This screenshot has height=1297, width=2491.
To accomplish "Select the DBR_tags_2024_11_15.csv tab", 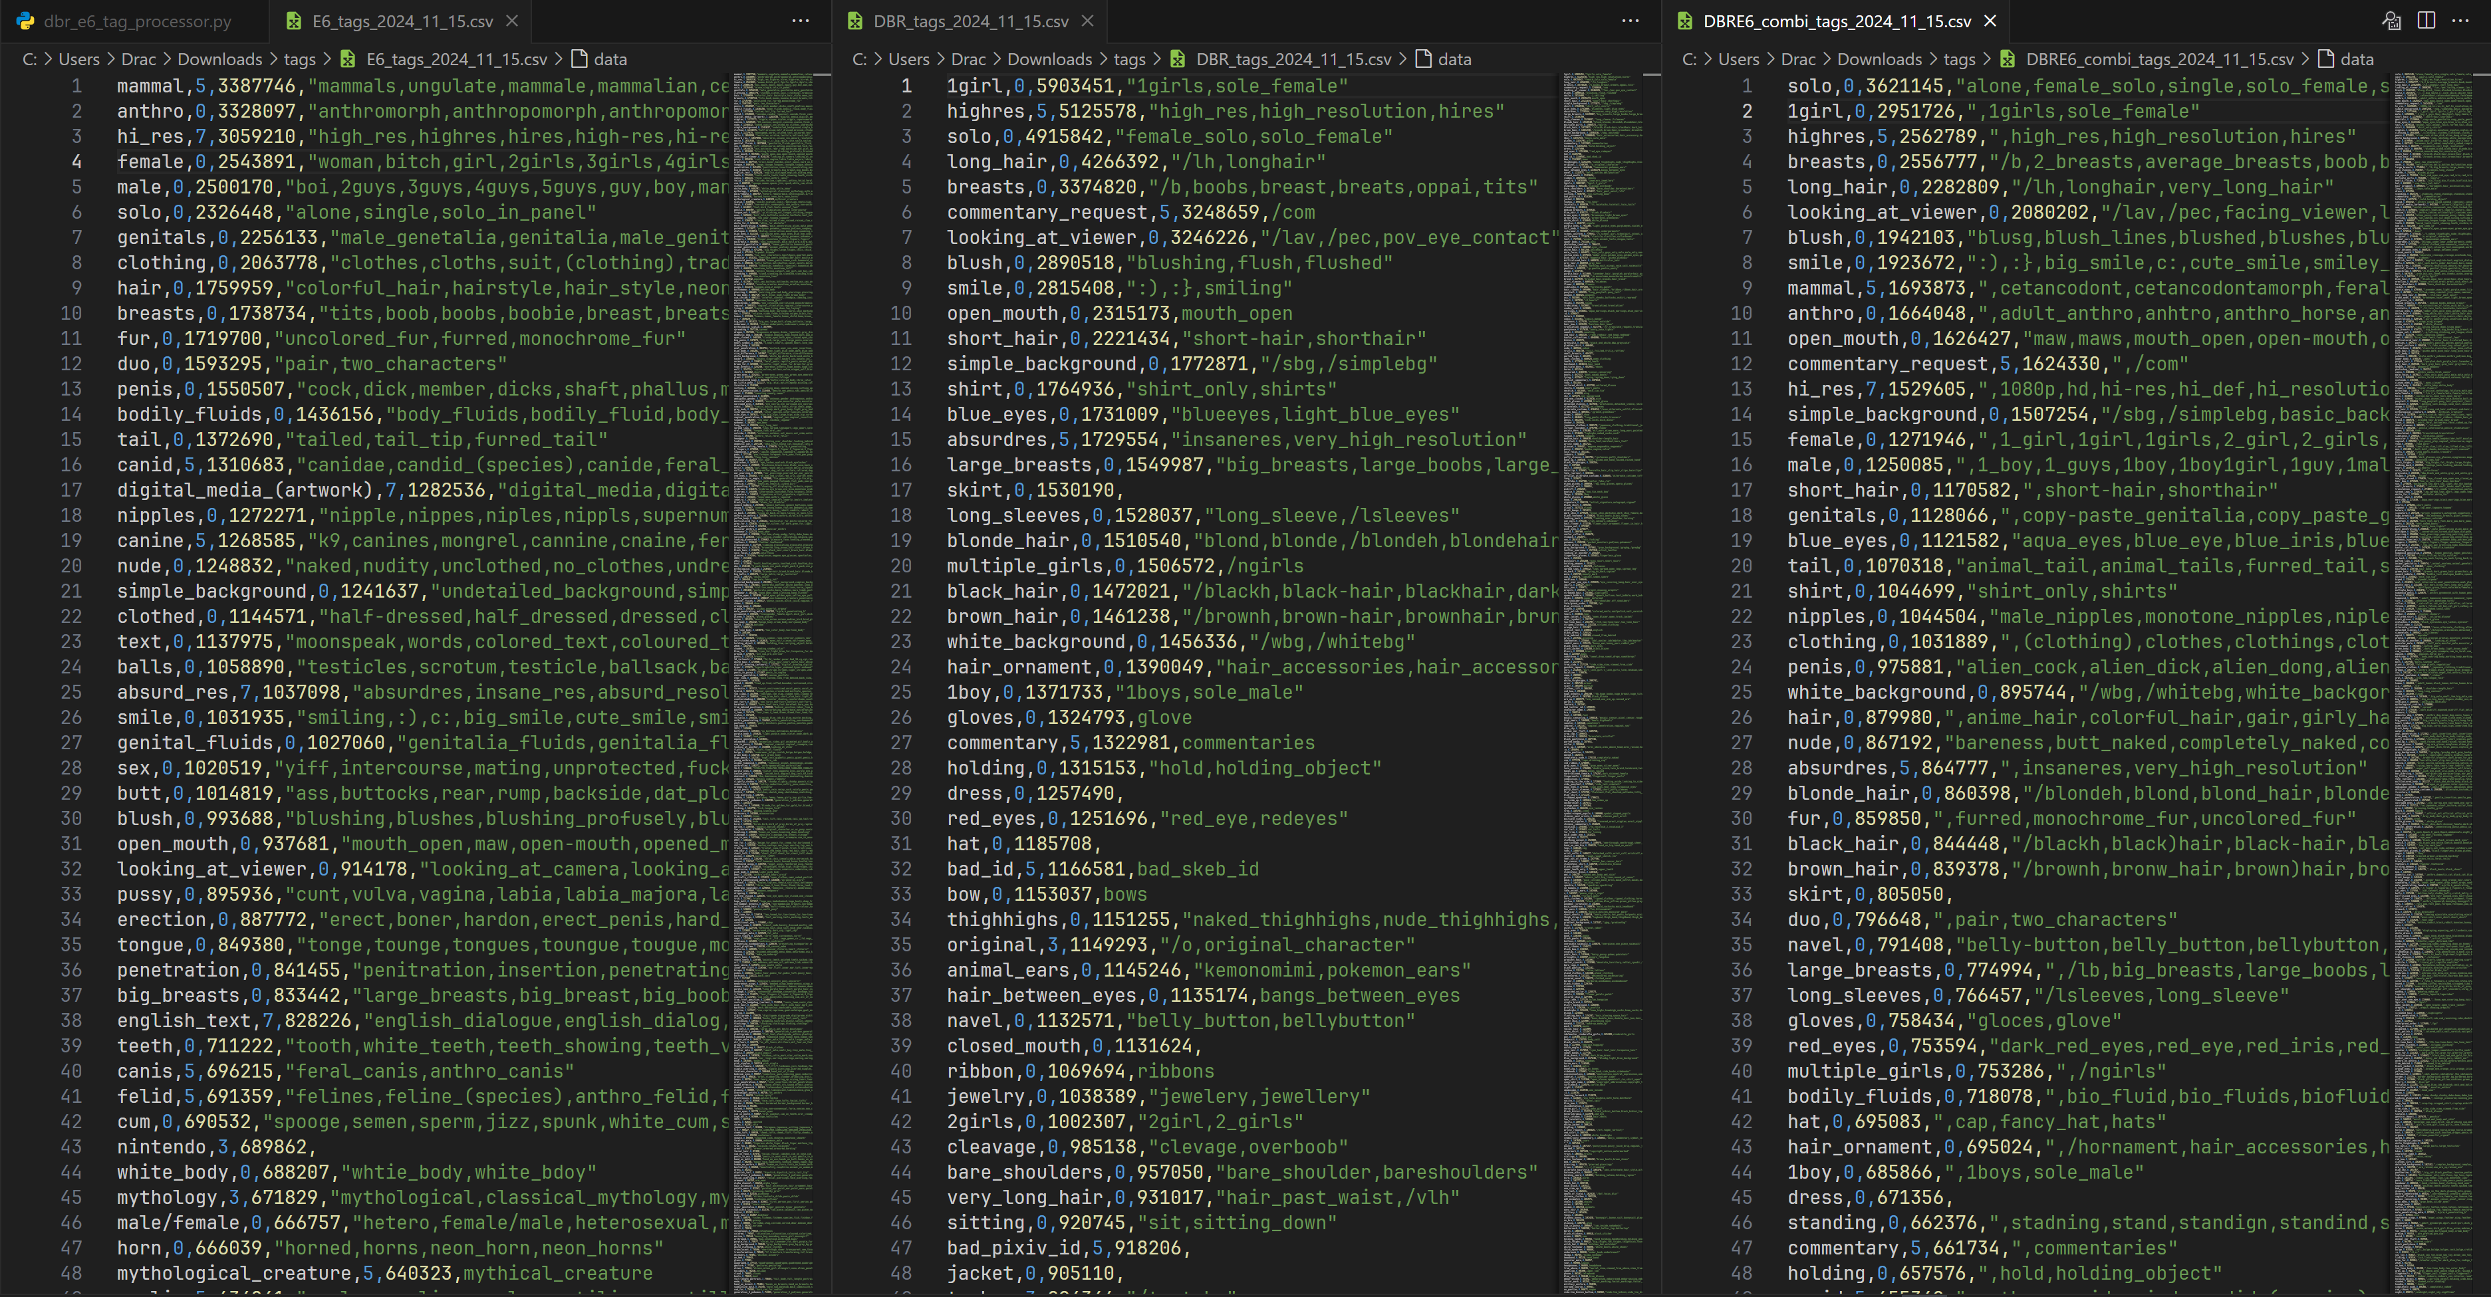I will point(970,21).
